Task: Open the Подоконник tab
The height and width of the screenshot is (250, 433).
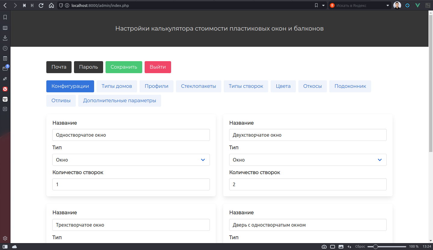Action: 350,86
